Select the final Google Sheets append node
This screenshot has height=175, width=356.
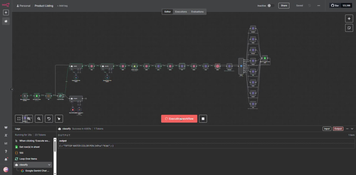click(265, 58)
